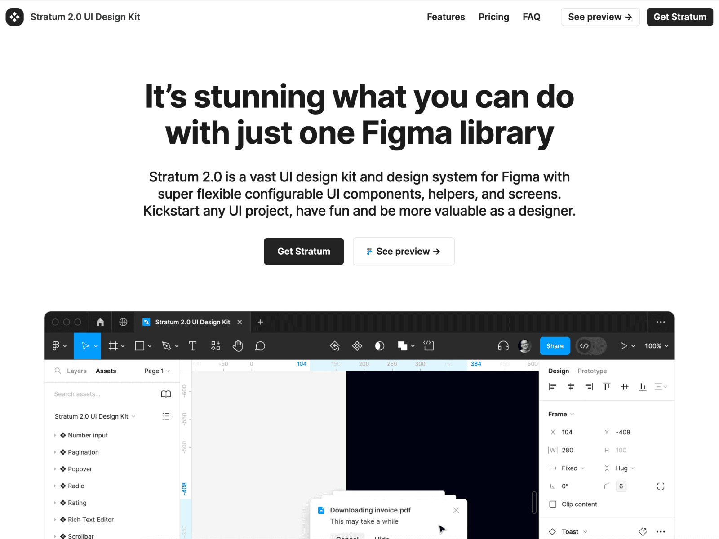
Task: Select the Comment tool
Action: (x=260, y=346)
